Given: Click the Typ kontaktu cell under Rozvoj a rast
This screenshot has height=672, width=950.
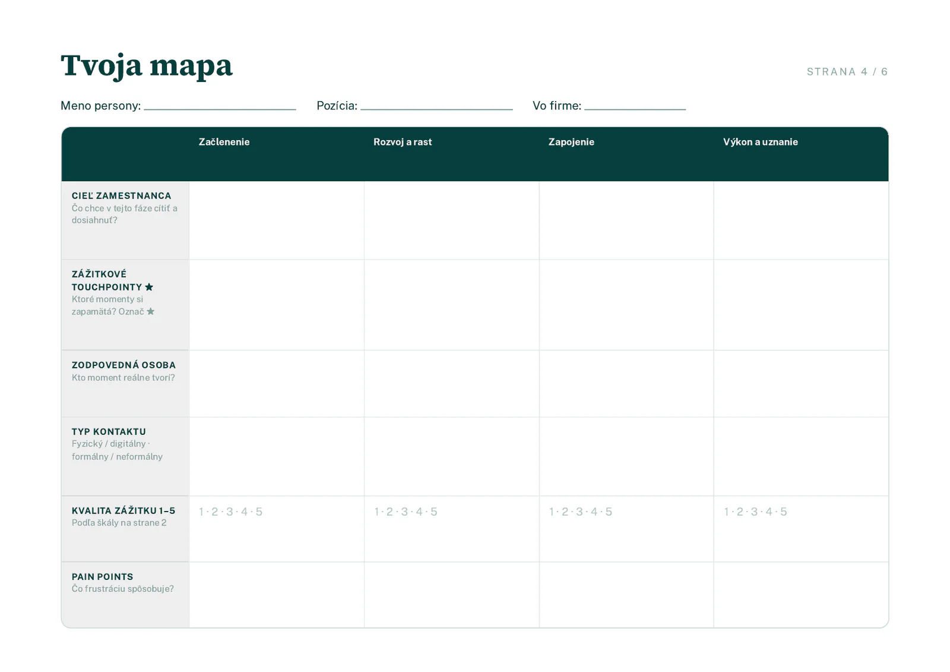Looking at the screenshot, I should tap(452, 456).
